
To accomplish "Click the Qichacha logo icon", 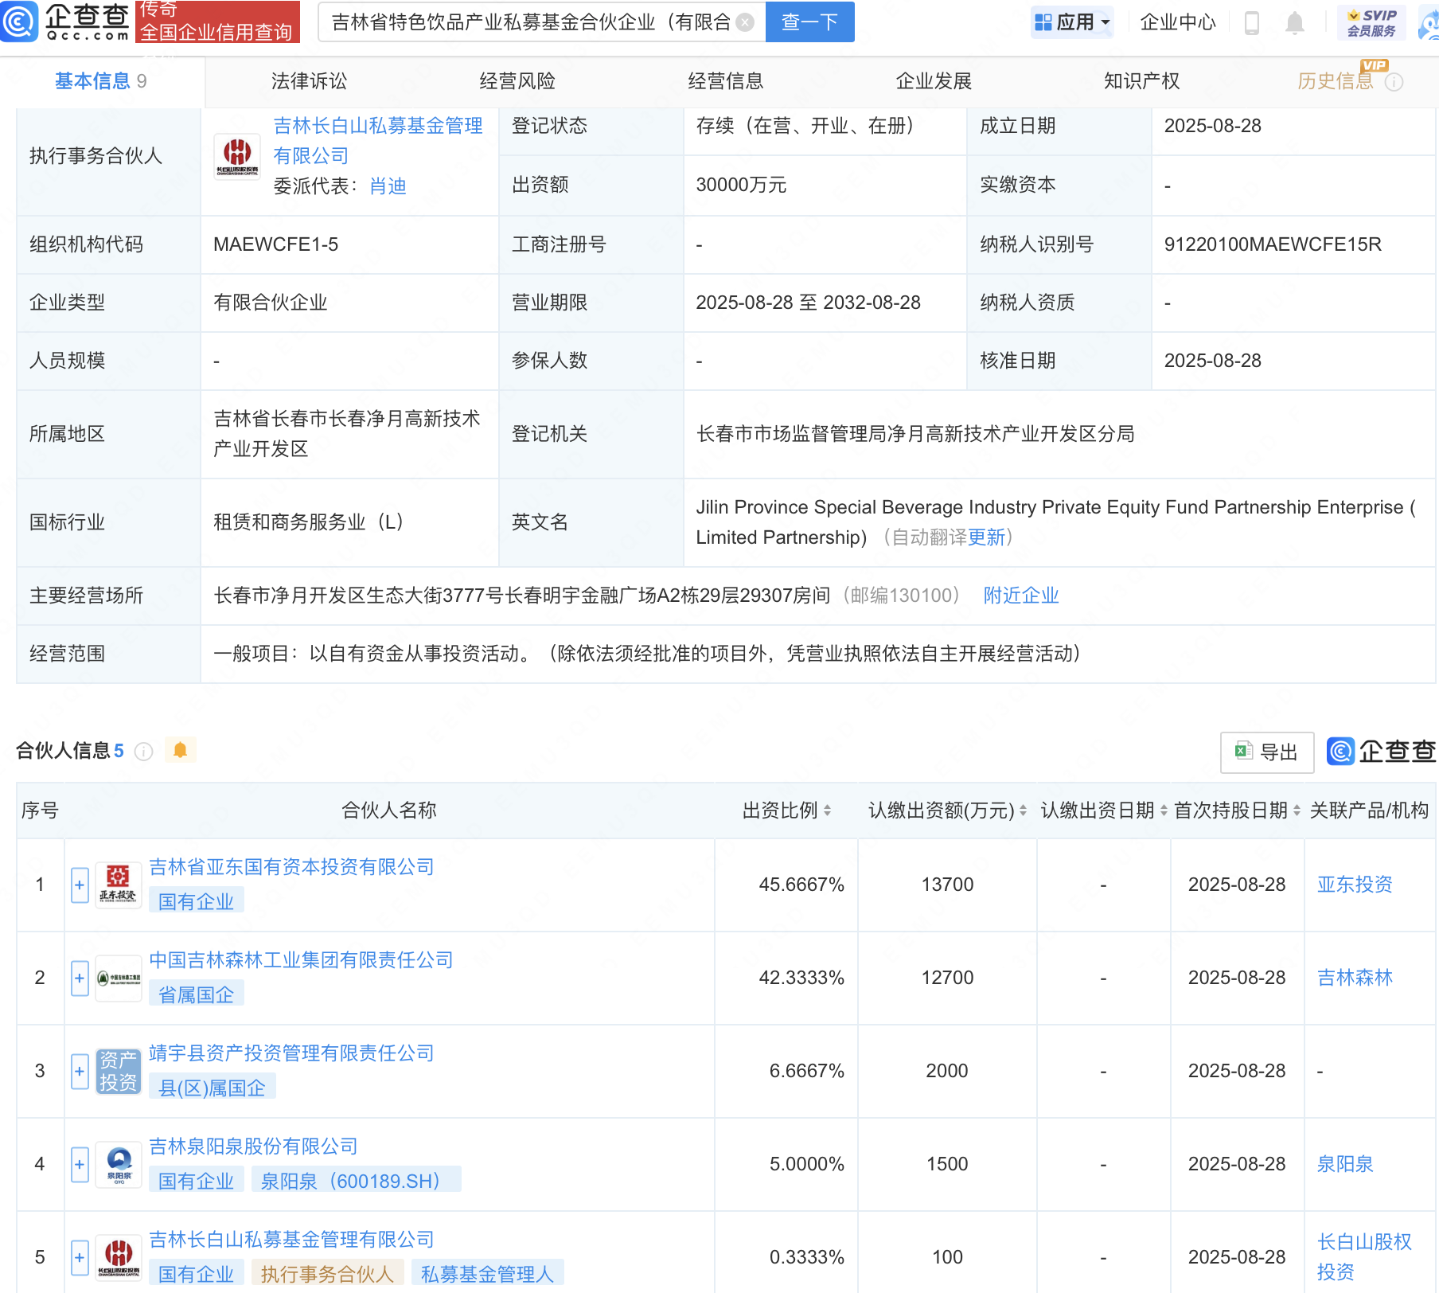I will 19,21.
